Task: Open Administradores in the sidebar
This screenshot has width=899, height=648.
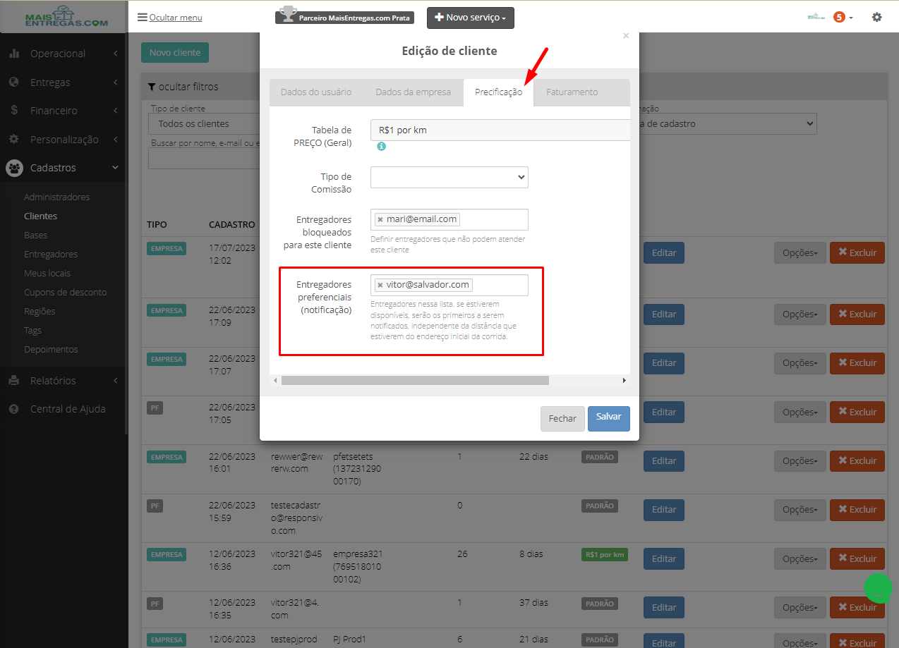Action: tap(57, 197)
